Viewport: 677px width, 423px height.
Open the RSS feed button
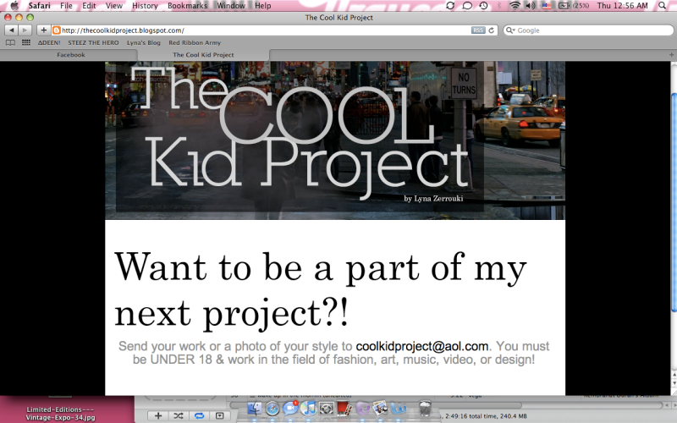[x=478, y=30]
